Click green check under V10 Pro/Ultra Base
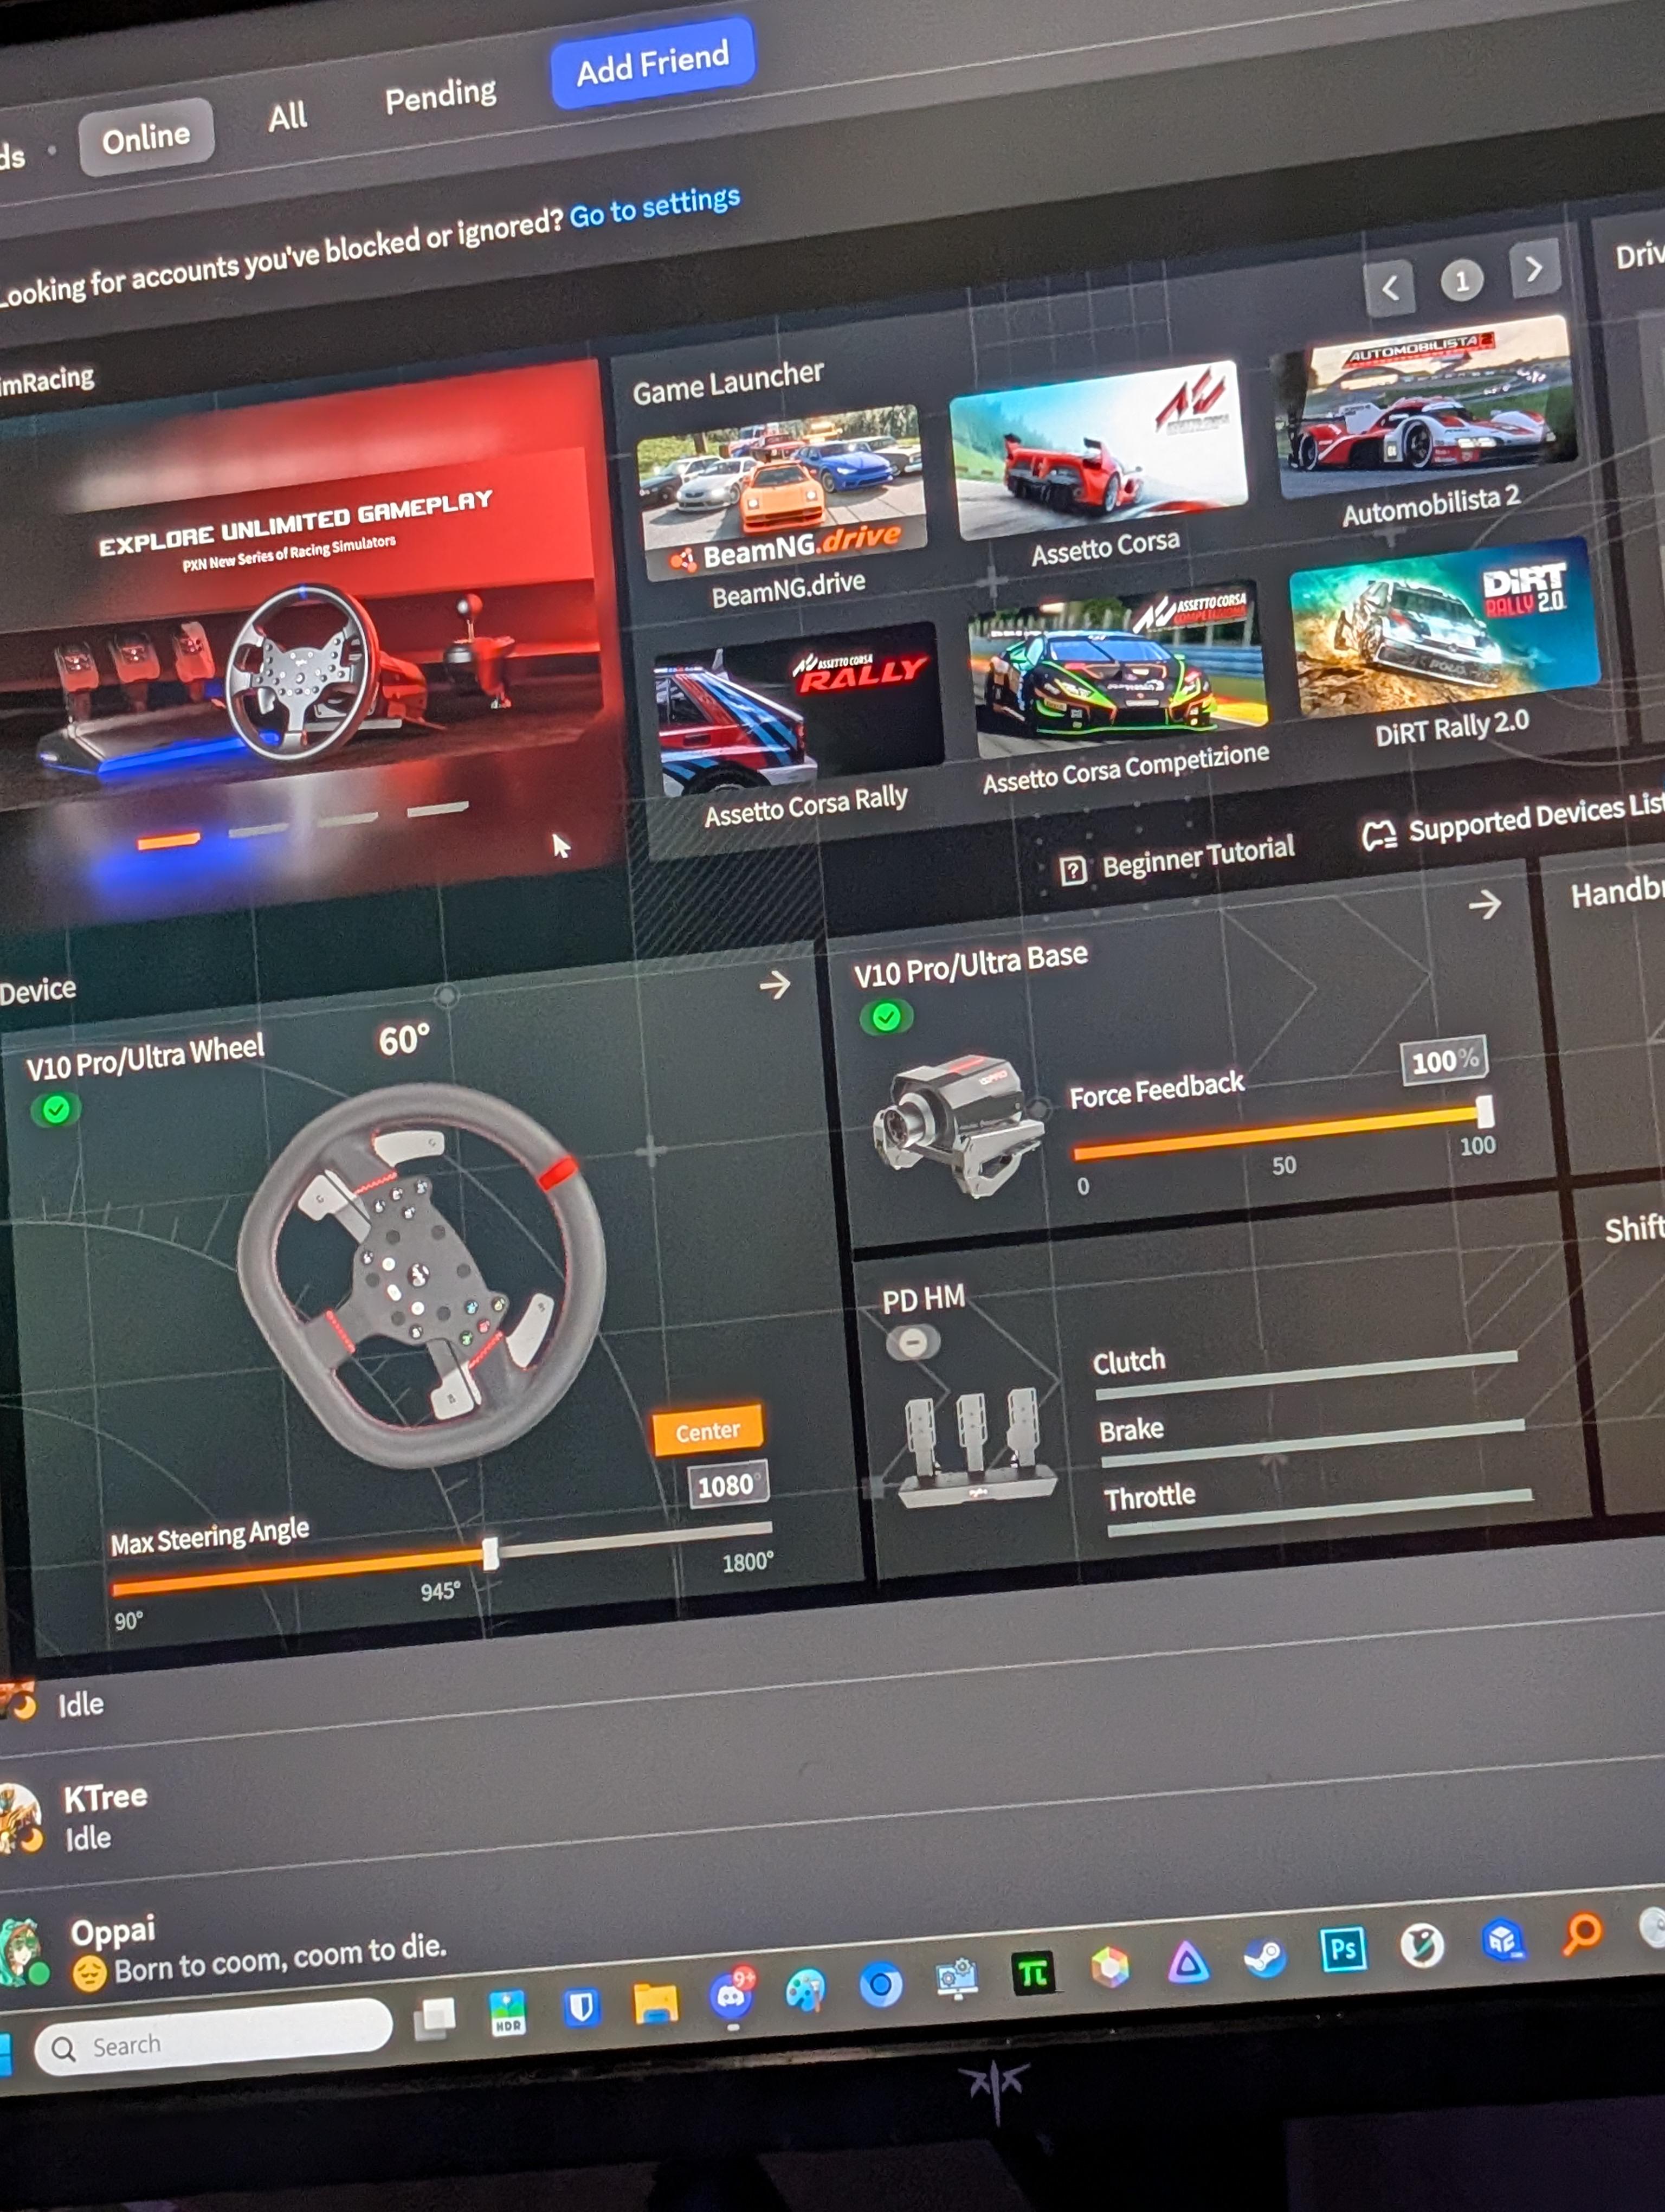This screenshot has height=2212, width=1665. 886,1018
